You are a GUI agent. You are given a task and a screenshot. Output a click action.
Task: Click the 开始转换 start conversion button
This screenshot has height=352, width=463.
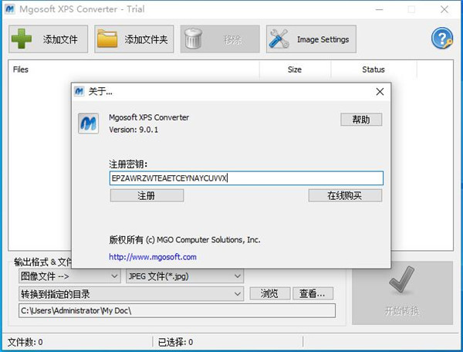[402, 293]
